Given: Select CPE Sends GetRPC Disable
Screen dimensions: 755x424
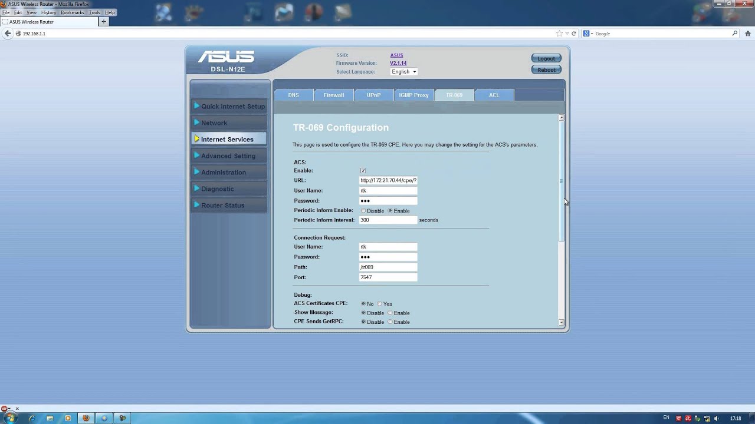Looking at the screenshot, I should click(x=363, y=322).
